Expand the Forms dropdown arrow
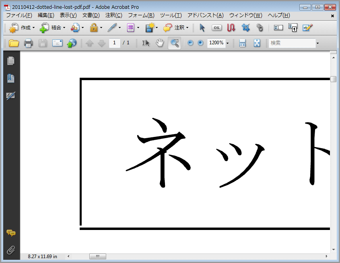This screenshot has width=340, height=263. [138, 28]
